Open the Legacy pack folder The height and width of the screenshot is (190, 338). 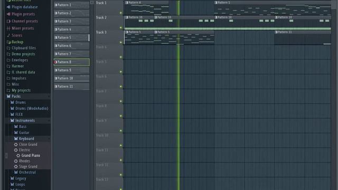point(21,178)
